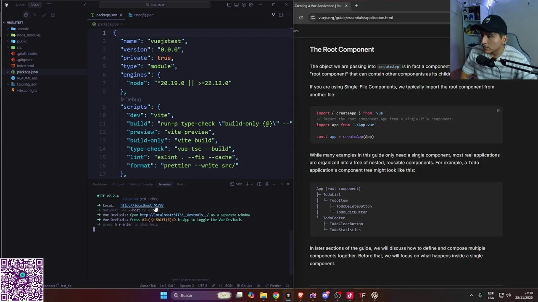The width and height of the screenshot is (538, 302).
Task: Switch to Editor mode
Action: pyautogui.click(x=35, y=5)
